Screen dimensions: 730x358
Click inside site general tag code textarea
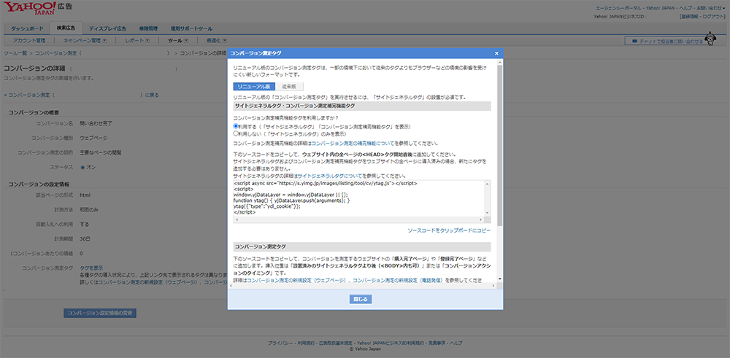tap(359, 198)
